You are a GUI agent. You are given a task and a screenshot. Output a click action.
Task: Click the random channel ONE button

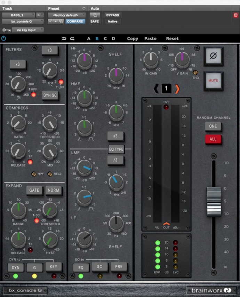(x=213, y=126)
